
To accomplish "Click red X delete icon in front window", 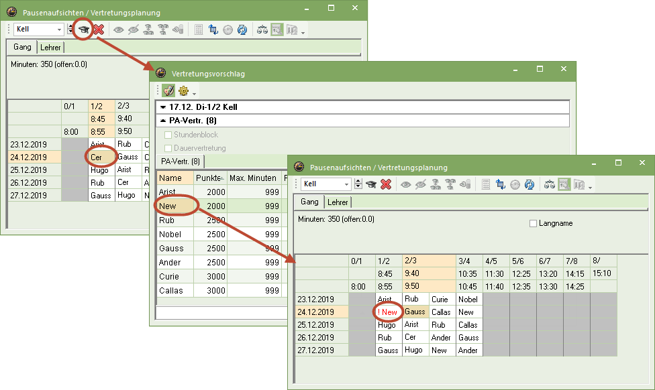I will pyautogui.click(x=386, y=184).
